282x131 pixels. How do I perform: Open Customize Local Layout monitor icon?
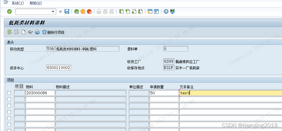point(172,12)
